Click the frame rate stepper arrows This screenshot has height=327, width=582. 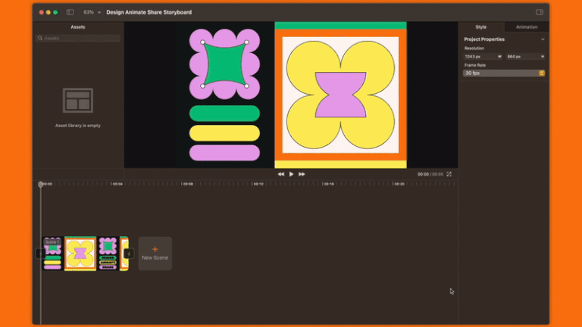(542, 73)
